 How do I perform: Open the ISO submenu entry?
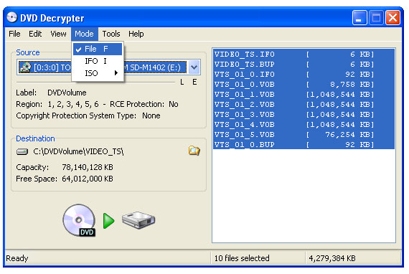(x=98, y=73)
